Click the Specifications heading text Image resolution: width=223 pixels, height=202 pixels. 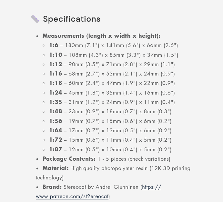(x=72, y=19)
